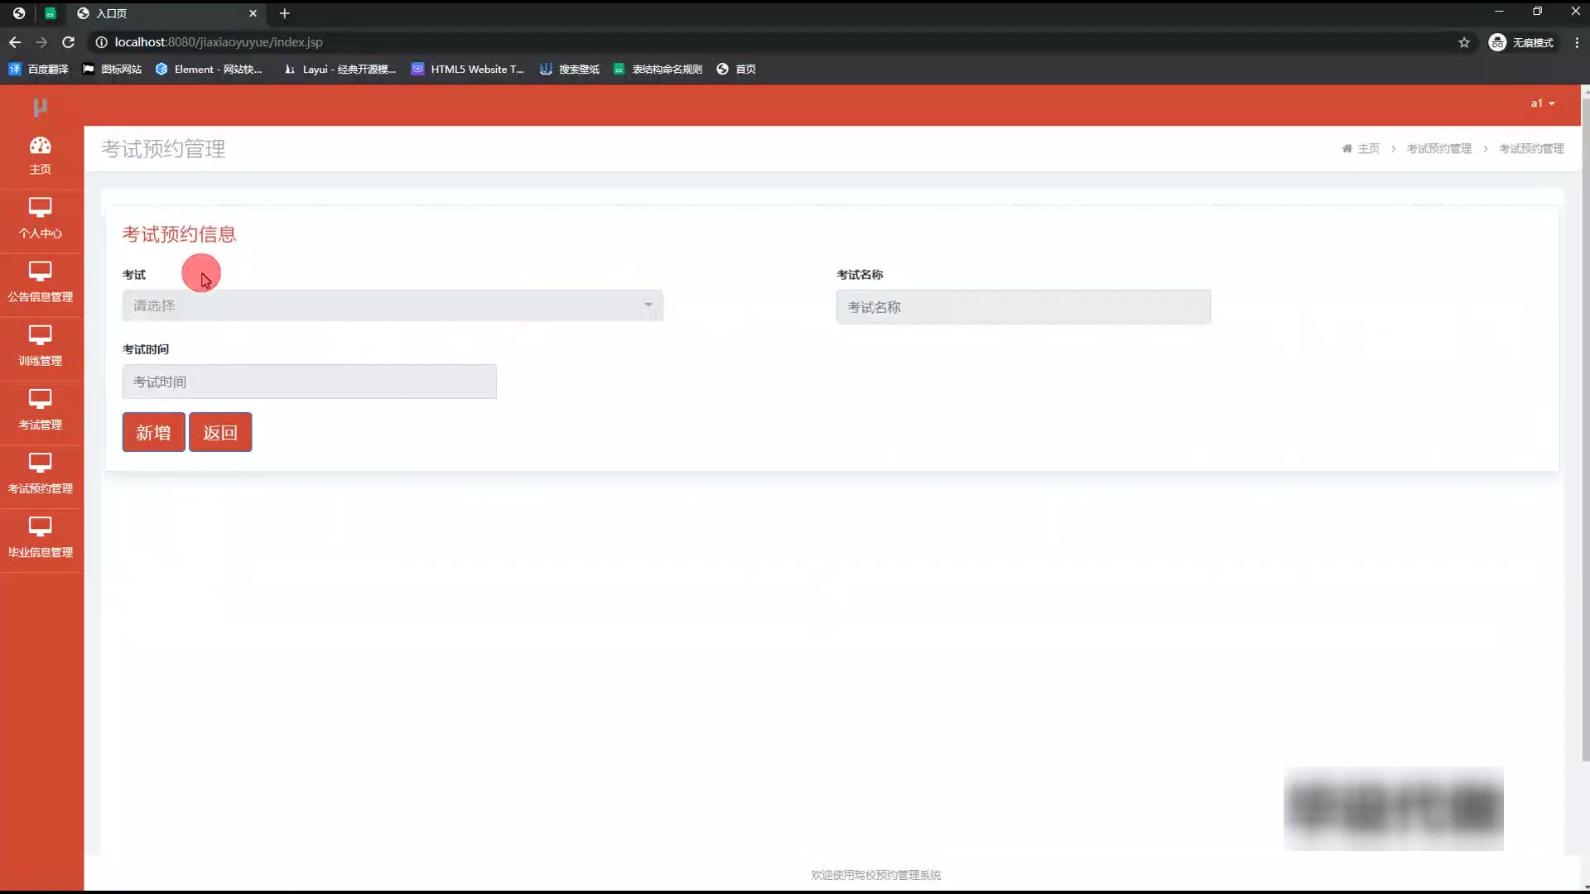Click the 新增 button
The height and width of the screenshot is (894, 1590).
153,432
